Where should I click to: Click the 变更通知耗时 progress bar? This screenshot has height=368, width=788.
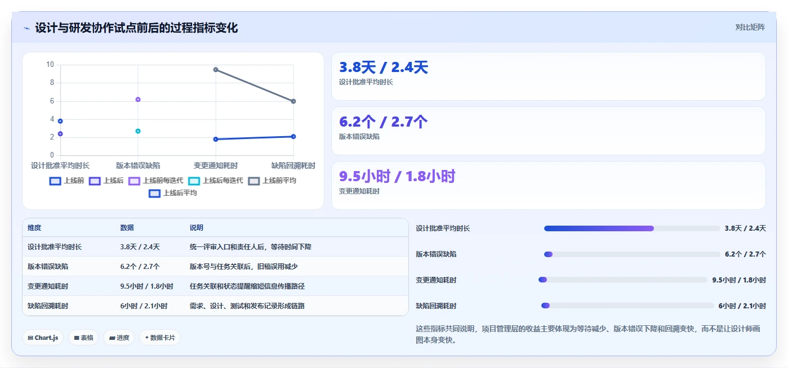pyautogui.click(x=623, y=280)
